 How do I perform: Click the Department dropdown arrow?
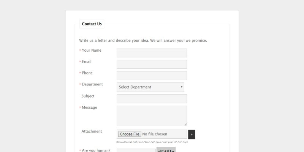pyautogui.click(x=182, y=87)
